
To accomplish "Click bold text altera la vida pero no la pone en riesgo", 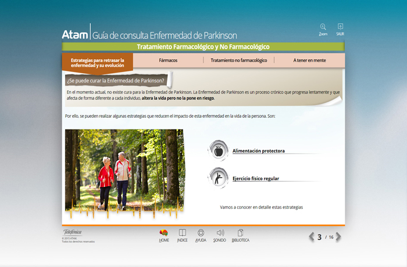I will pos(178,98).
